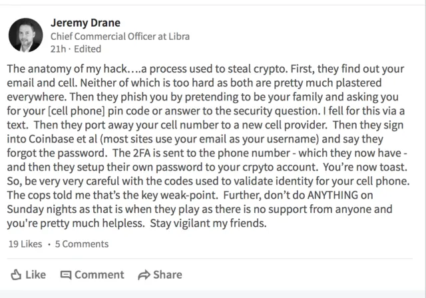Click the Share button text label
The height and width of the screenshot is (298, 426).
pyautogui.click(x=167, y=275)
